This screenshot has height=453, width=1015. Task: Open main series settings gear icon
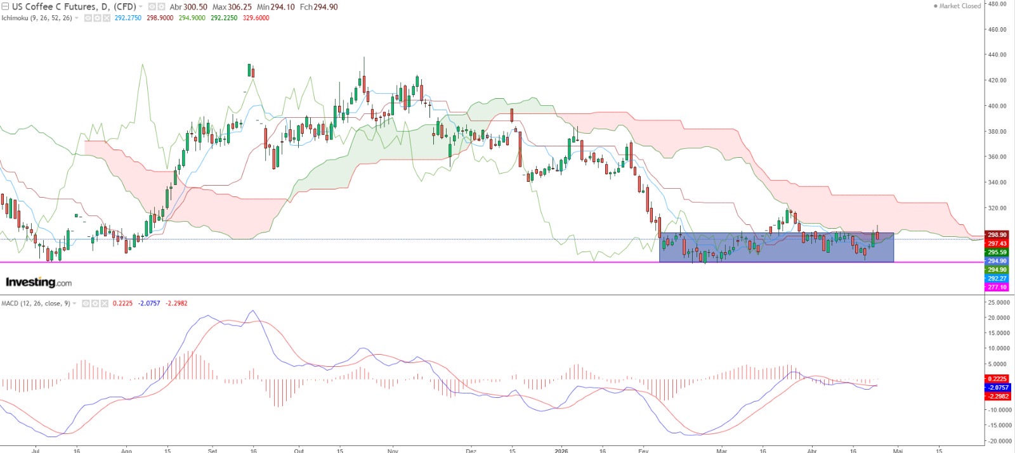click(162, 7)
